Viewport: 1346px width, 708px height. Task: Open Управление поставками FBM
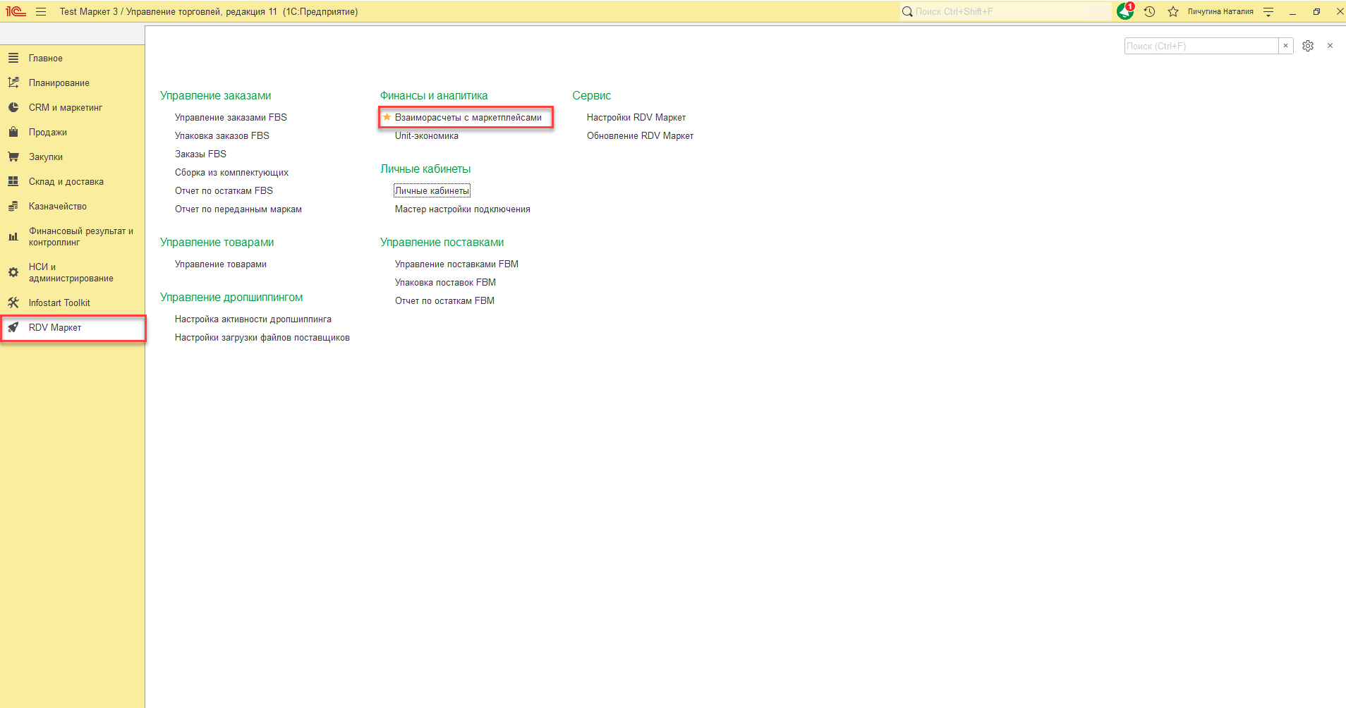pos(456,264)
